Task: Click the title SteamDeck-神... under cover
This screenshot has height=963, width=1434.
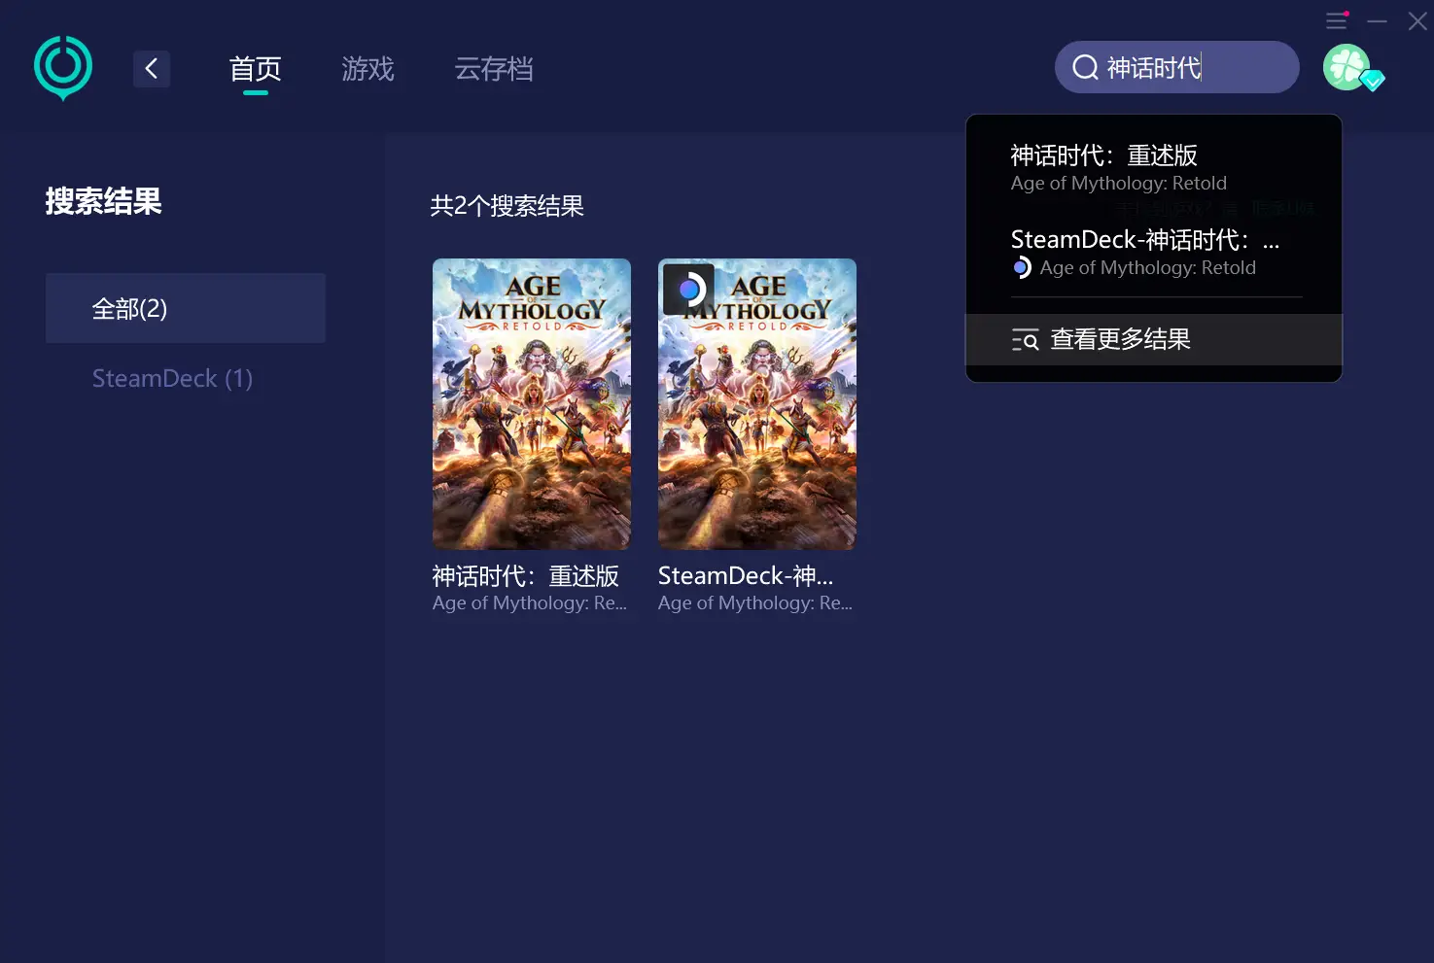Action: click(x=746, y=576)
